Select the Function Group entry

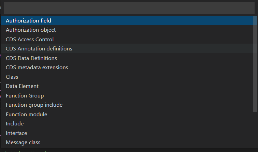click(x=25, y=96)
